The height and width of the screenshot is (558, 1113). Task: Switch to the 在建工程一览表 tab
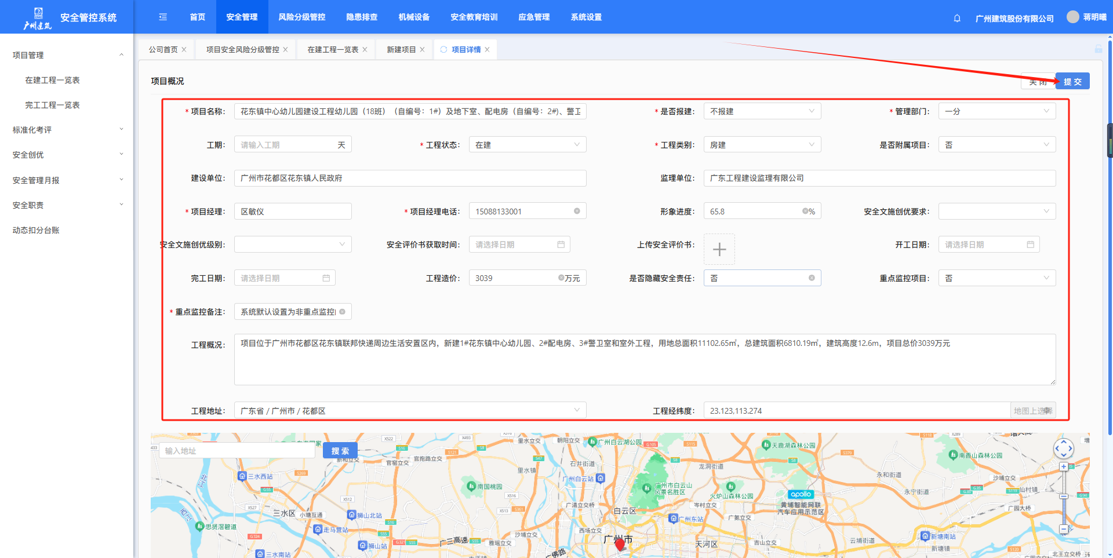click(x=332, y=50)
